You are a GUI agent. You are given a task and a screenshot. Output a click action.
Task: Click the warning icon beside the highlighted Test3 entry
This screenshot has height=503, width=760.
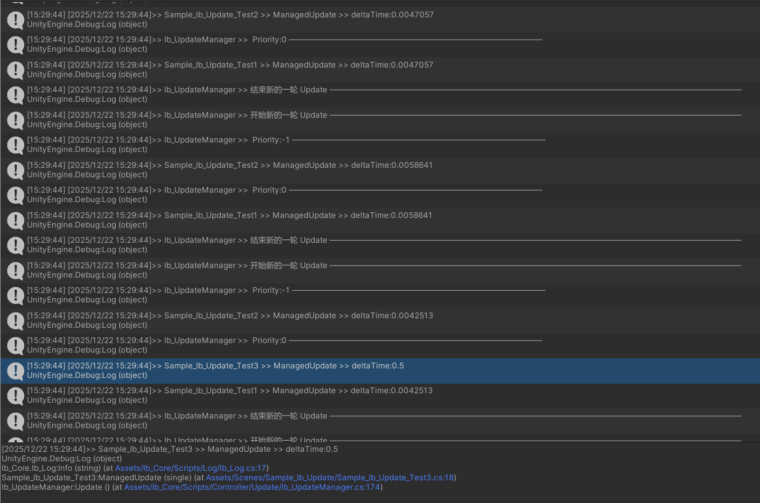15,371
